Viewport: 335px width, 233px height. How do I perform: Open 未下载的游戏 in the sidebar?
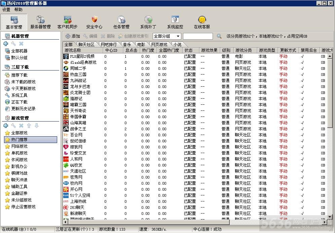tap(20, 82)
